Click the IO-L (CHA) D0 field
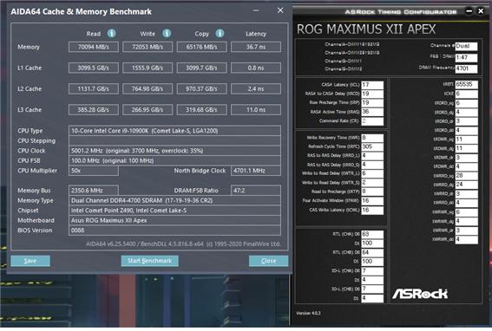This screenshot has width=492, height=331. (372, 270)
